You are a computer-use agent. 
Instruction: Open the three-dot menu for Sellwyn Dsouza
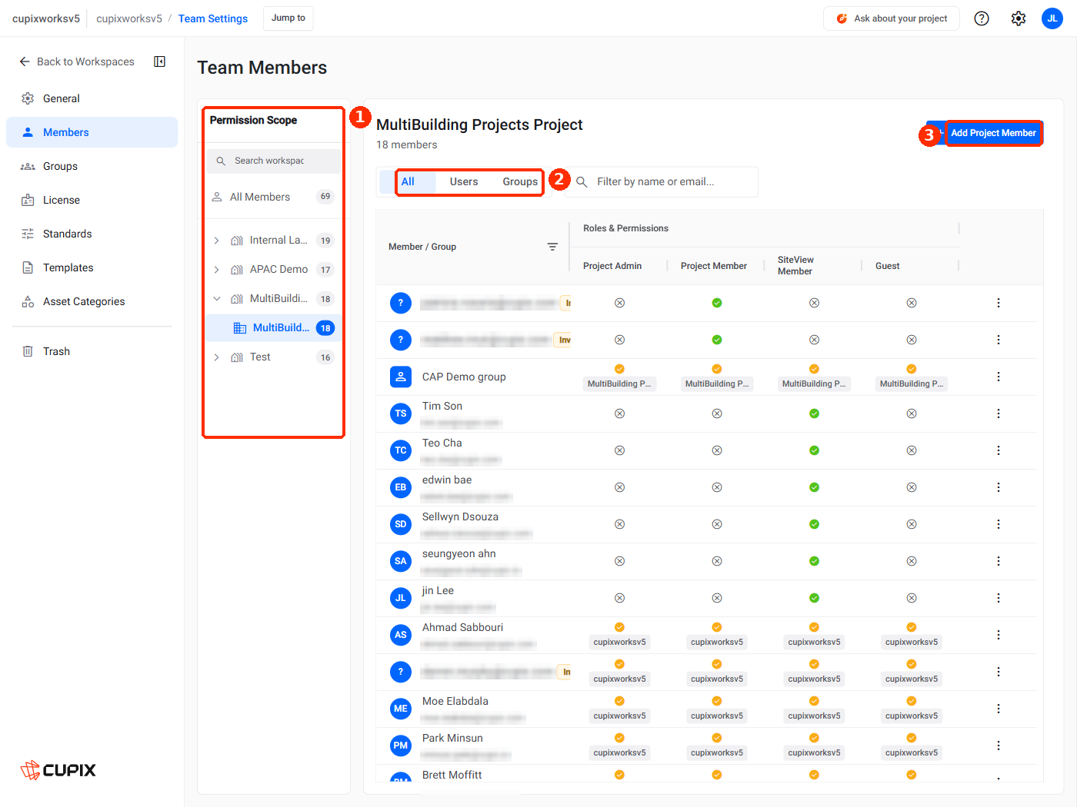(999, 524)
